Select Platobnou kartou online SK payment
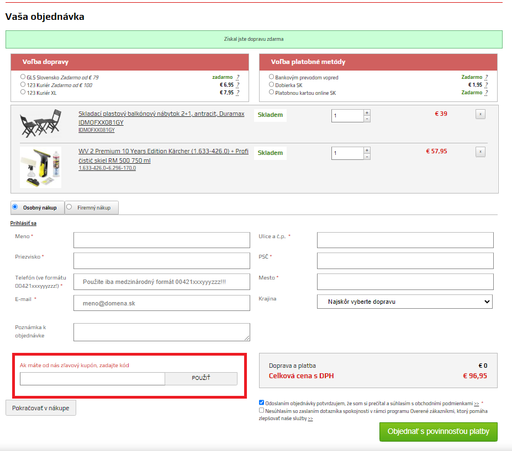Screen dimensions: 512x451 click(x=271, y=92)
